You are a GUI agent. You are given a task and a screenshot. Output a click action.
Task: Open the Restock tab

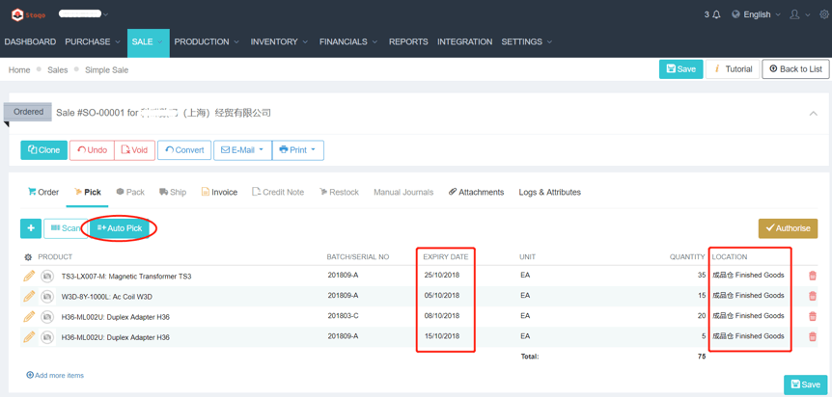[x=339, y=193]
